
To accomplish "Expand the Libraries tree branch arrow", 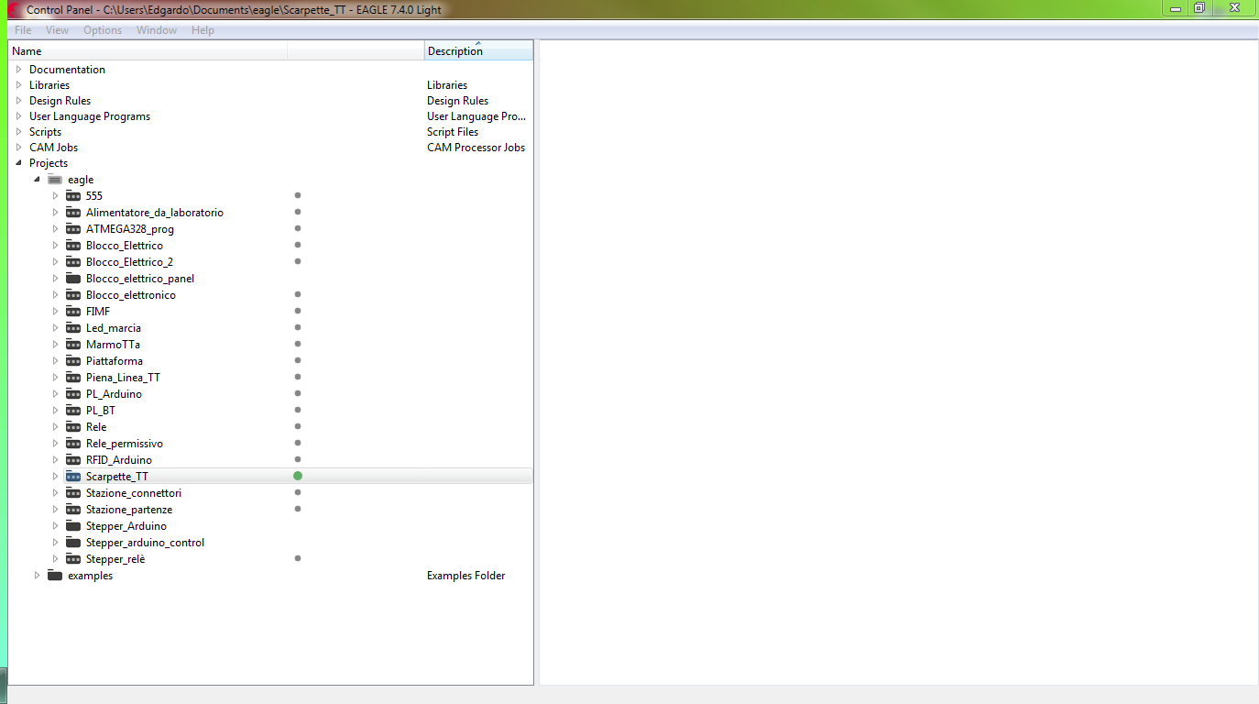I will pyautogui.click(x=18, y=85).
